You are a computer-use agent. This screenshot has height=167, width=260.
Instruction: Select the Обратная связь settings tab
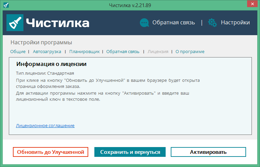point(123,52)
